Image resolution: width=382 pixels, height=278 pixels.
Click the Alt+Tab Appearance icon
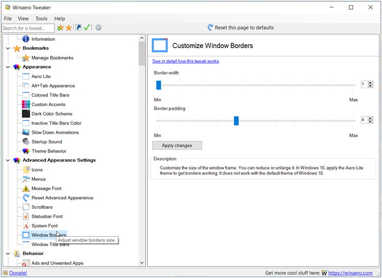(26, 86)
